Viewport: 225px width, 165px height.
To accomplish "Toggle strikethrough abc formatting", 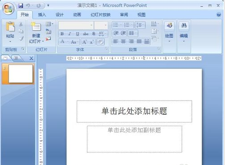I will click(86, 34).
